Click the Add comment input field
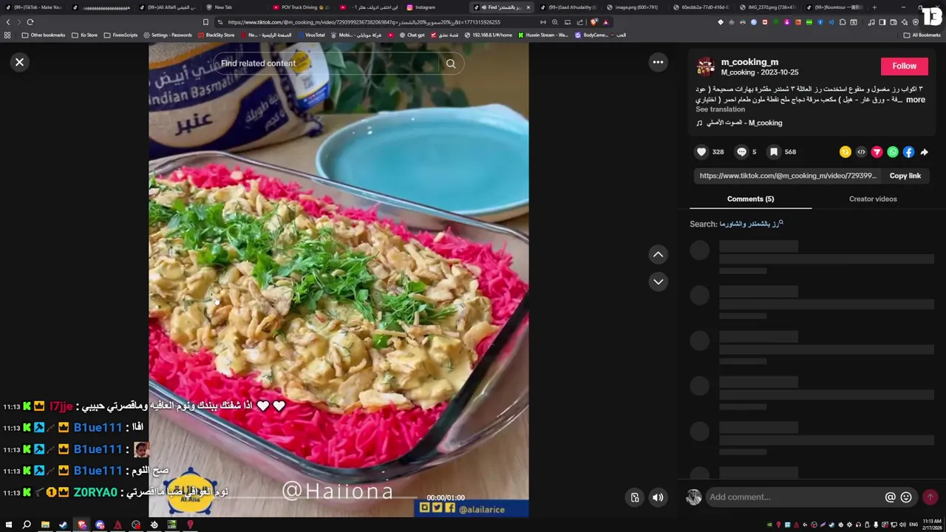Viewport: 946px width, 532px height. 794,497
